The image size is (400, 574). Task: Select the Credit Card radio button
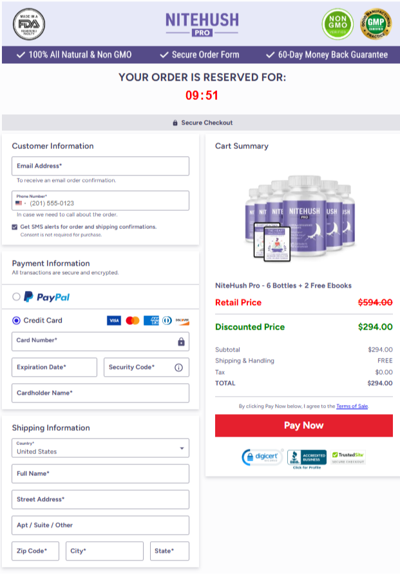pos(17,321)
